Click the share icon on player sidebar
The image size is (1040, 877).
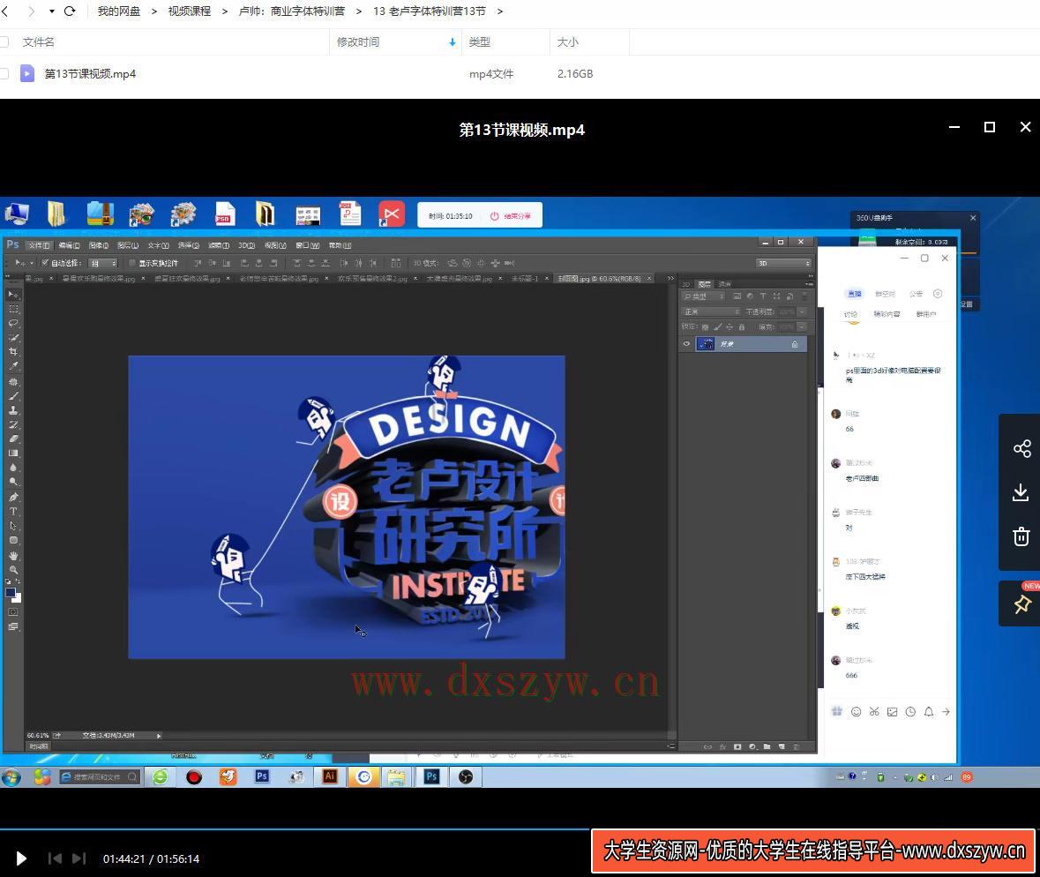(x=1021, y=448)
